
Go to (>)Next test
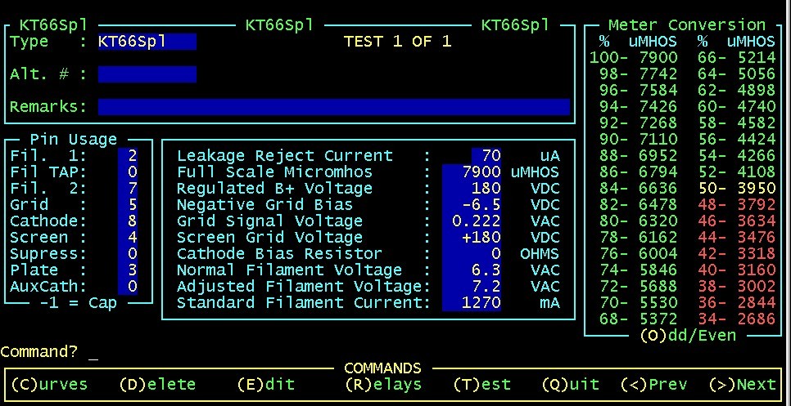tap(742, 385)
